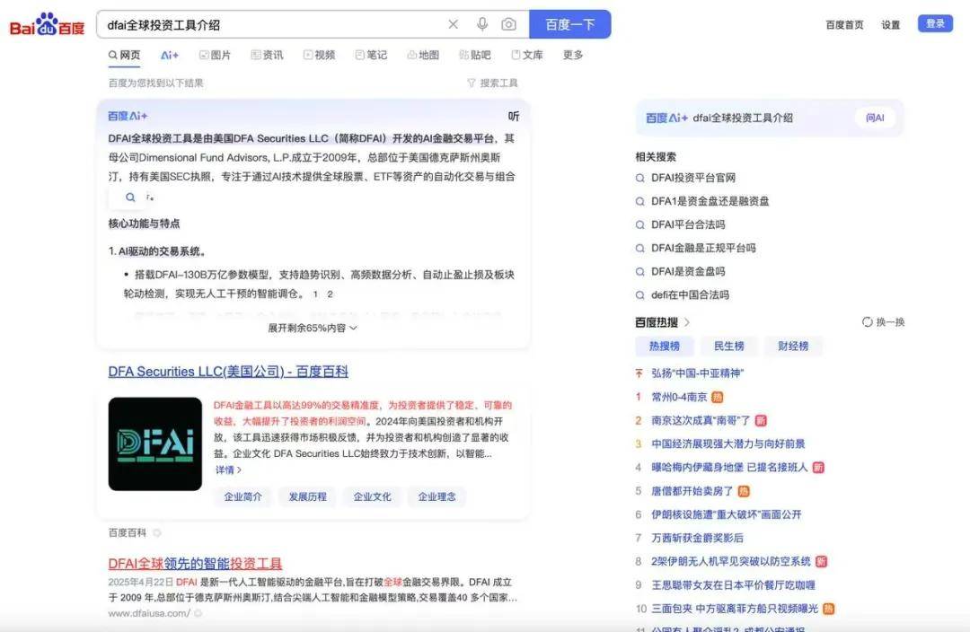Switch to the 视频 tab
970x632 pixels.
click(x=319, y=55)
